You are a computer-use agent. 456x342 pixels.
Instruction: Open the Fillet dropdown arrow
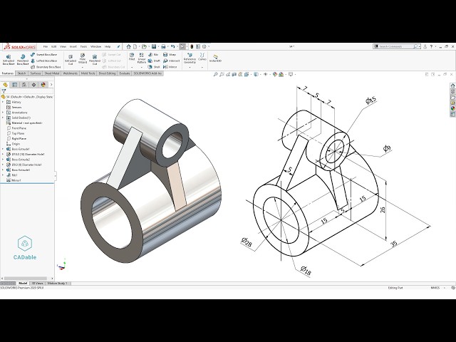click(132, 68)
